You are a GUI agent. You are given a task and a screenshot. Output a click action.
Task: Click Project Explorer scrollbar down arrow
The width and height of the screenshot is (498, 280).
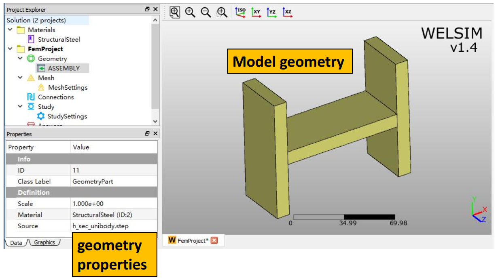point(155,121)
